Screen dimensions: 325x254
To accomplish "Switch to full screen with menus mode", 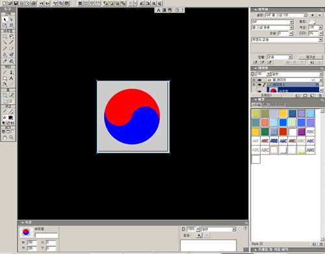I will (x=8, y=131).
